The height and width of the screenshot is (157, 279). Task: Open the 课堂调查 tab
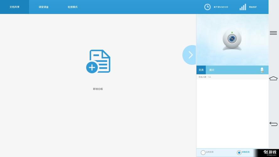[x=44, y=7]
